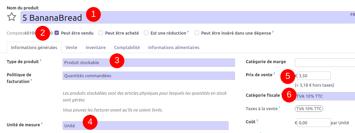
Task: Click help icon next to Unité de mesure
Action: click(x=42, y=124)
